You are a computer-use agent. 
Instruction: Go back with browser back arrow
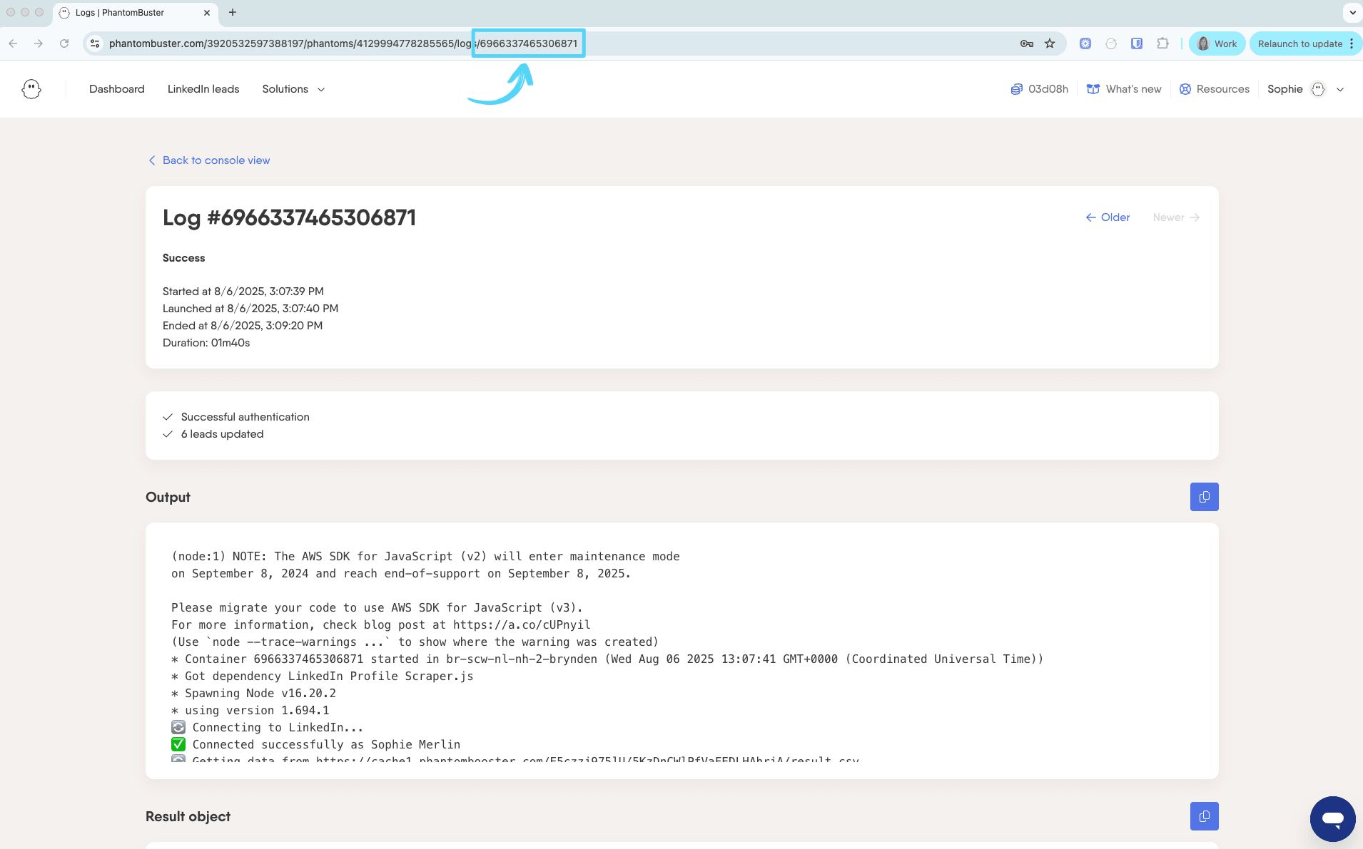13,43
